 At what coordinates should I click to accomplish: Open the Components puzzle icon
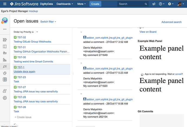(5, 73)
